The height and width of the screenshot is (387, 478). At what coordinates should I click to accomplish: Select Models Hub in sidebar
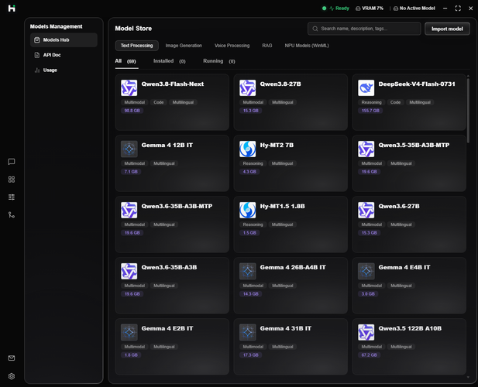pos(64,40)
